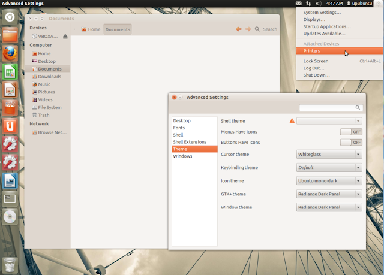Select Theme category in Advanced Settings

click(194, 149)
